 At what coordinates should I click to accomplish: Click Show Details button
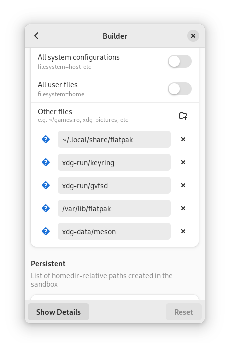point(58,312)
